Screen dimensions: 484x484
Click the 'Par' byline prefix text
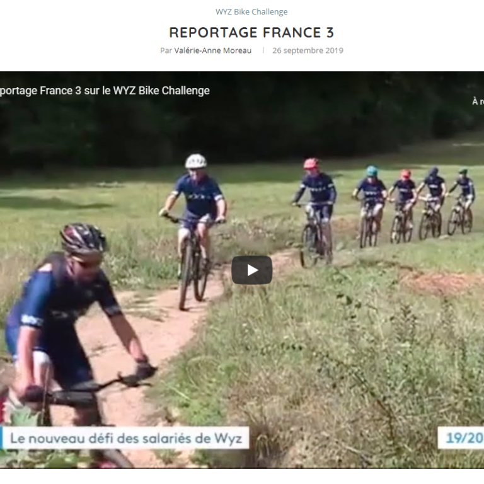pyautogui.click(x=166, y=50)
